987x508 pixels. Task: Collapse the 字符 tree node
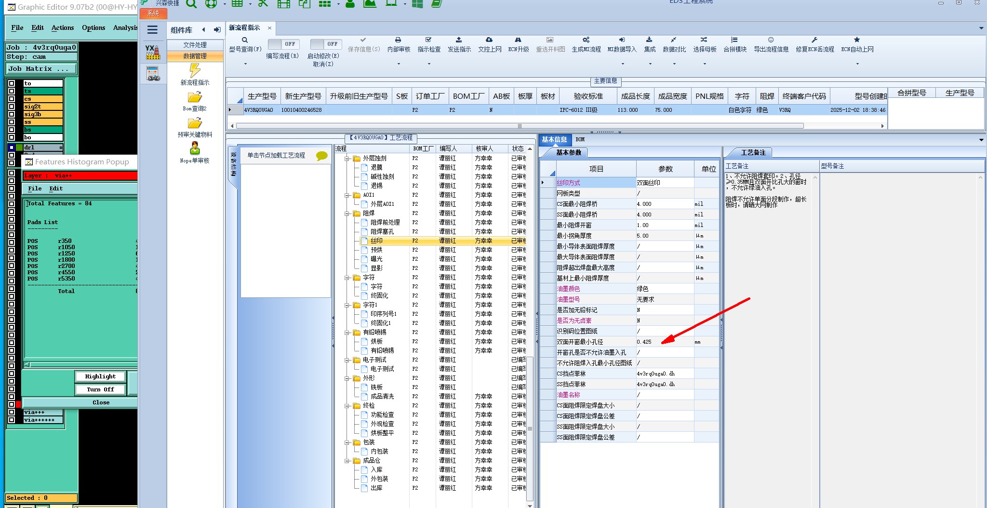(347, 278)
